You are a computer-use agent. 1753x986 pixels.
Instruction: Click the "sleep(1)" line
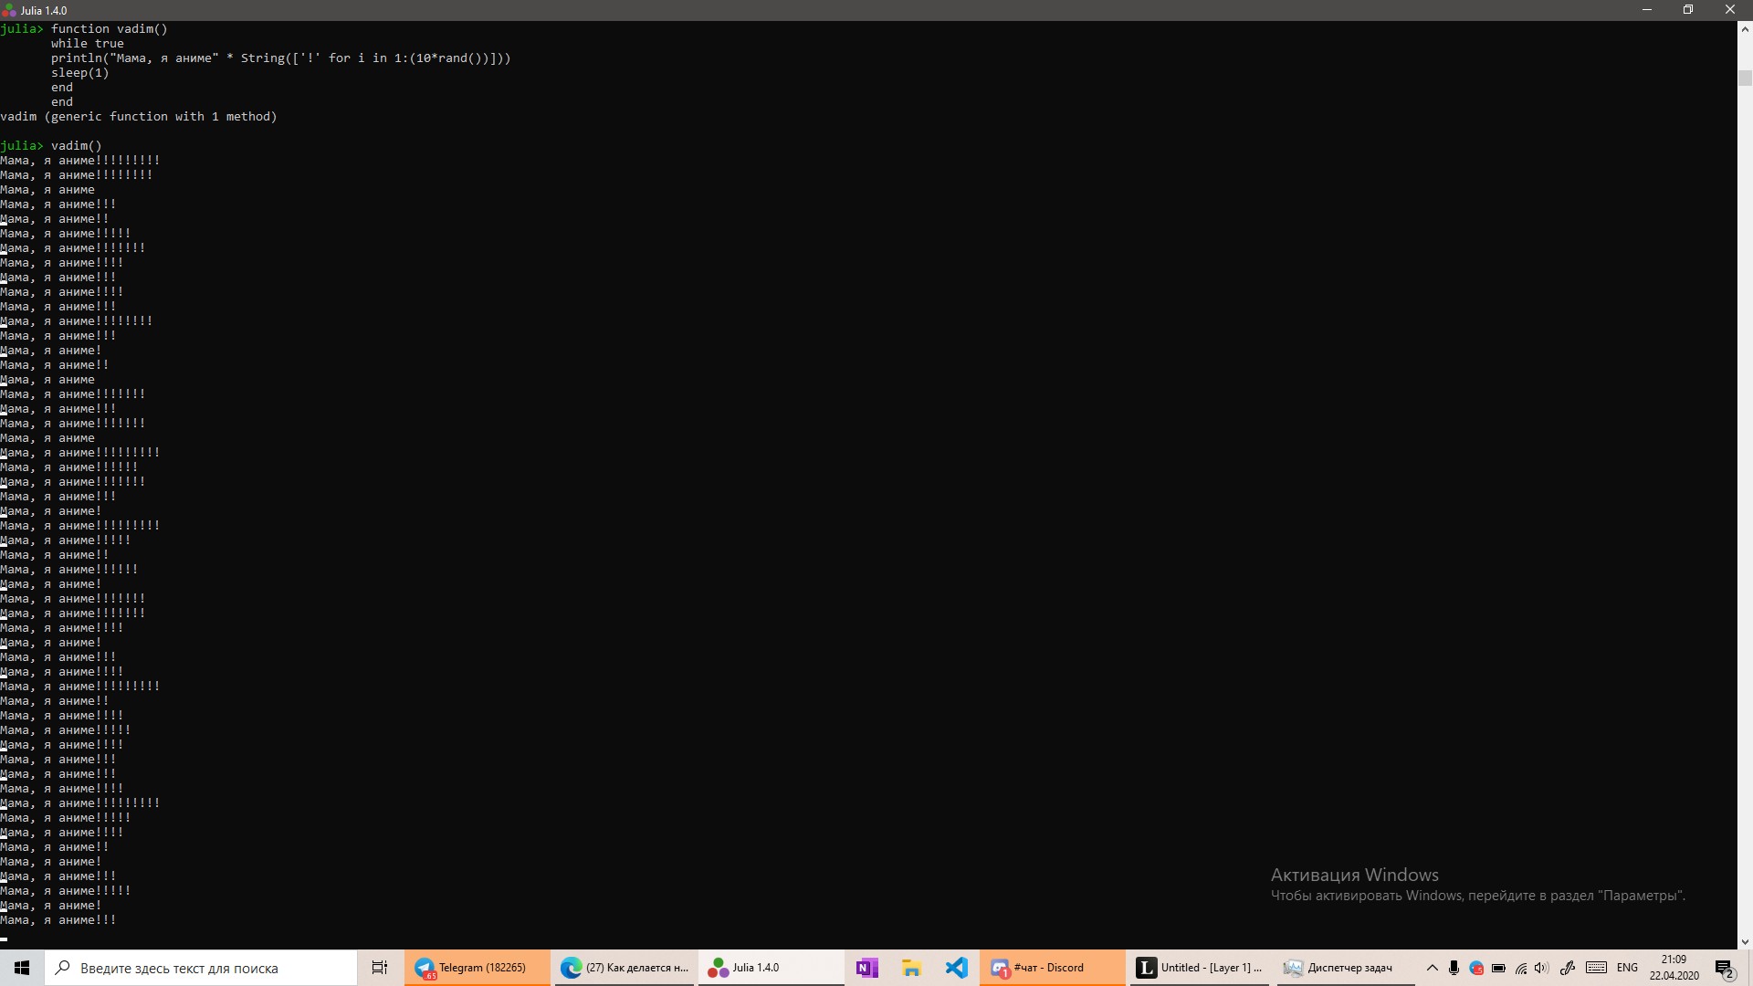80,73
